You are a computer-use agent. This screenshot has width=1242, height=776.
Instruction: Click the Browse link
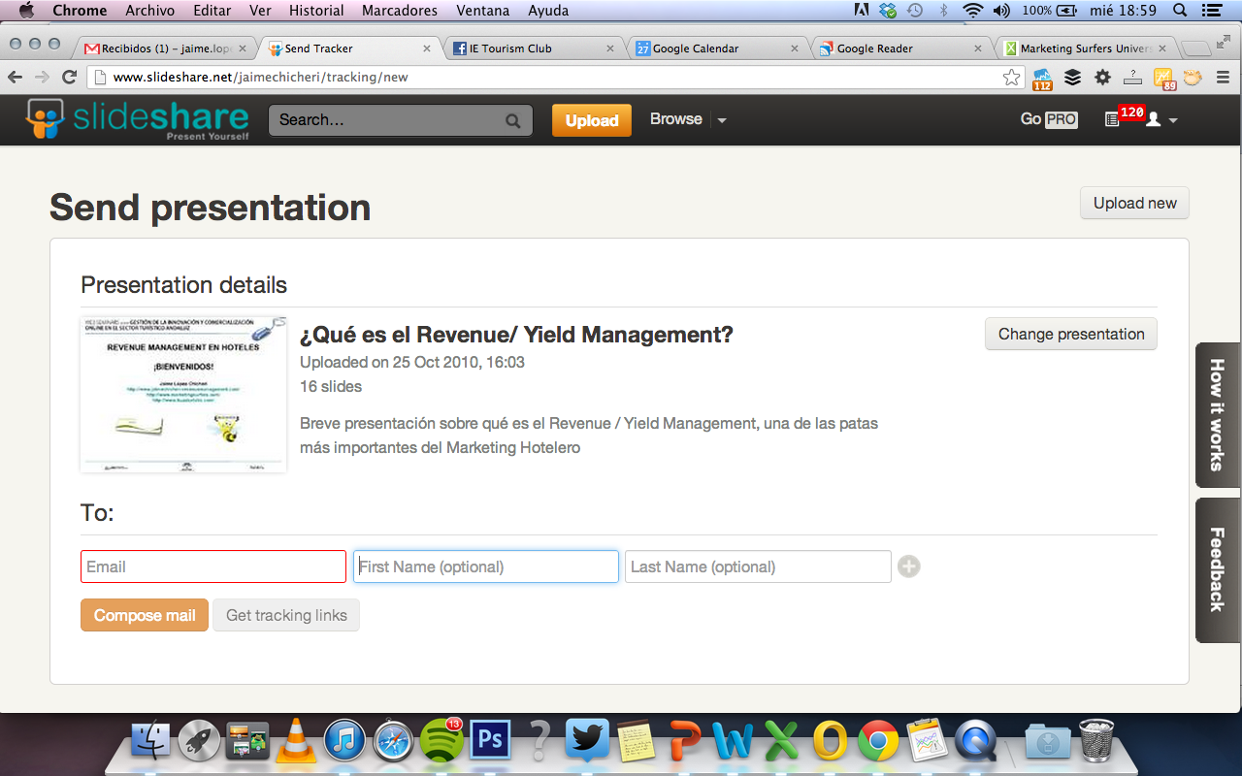[676, 119]
